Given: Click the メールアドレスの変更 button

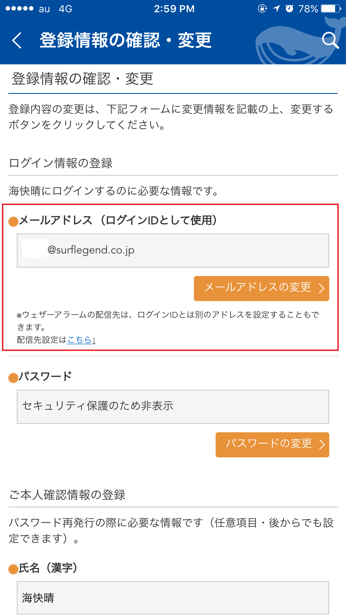Looking at the screenshot, I should click(261, 289).
